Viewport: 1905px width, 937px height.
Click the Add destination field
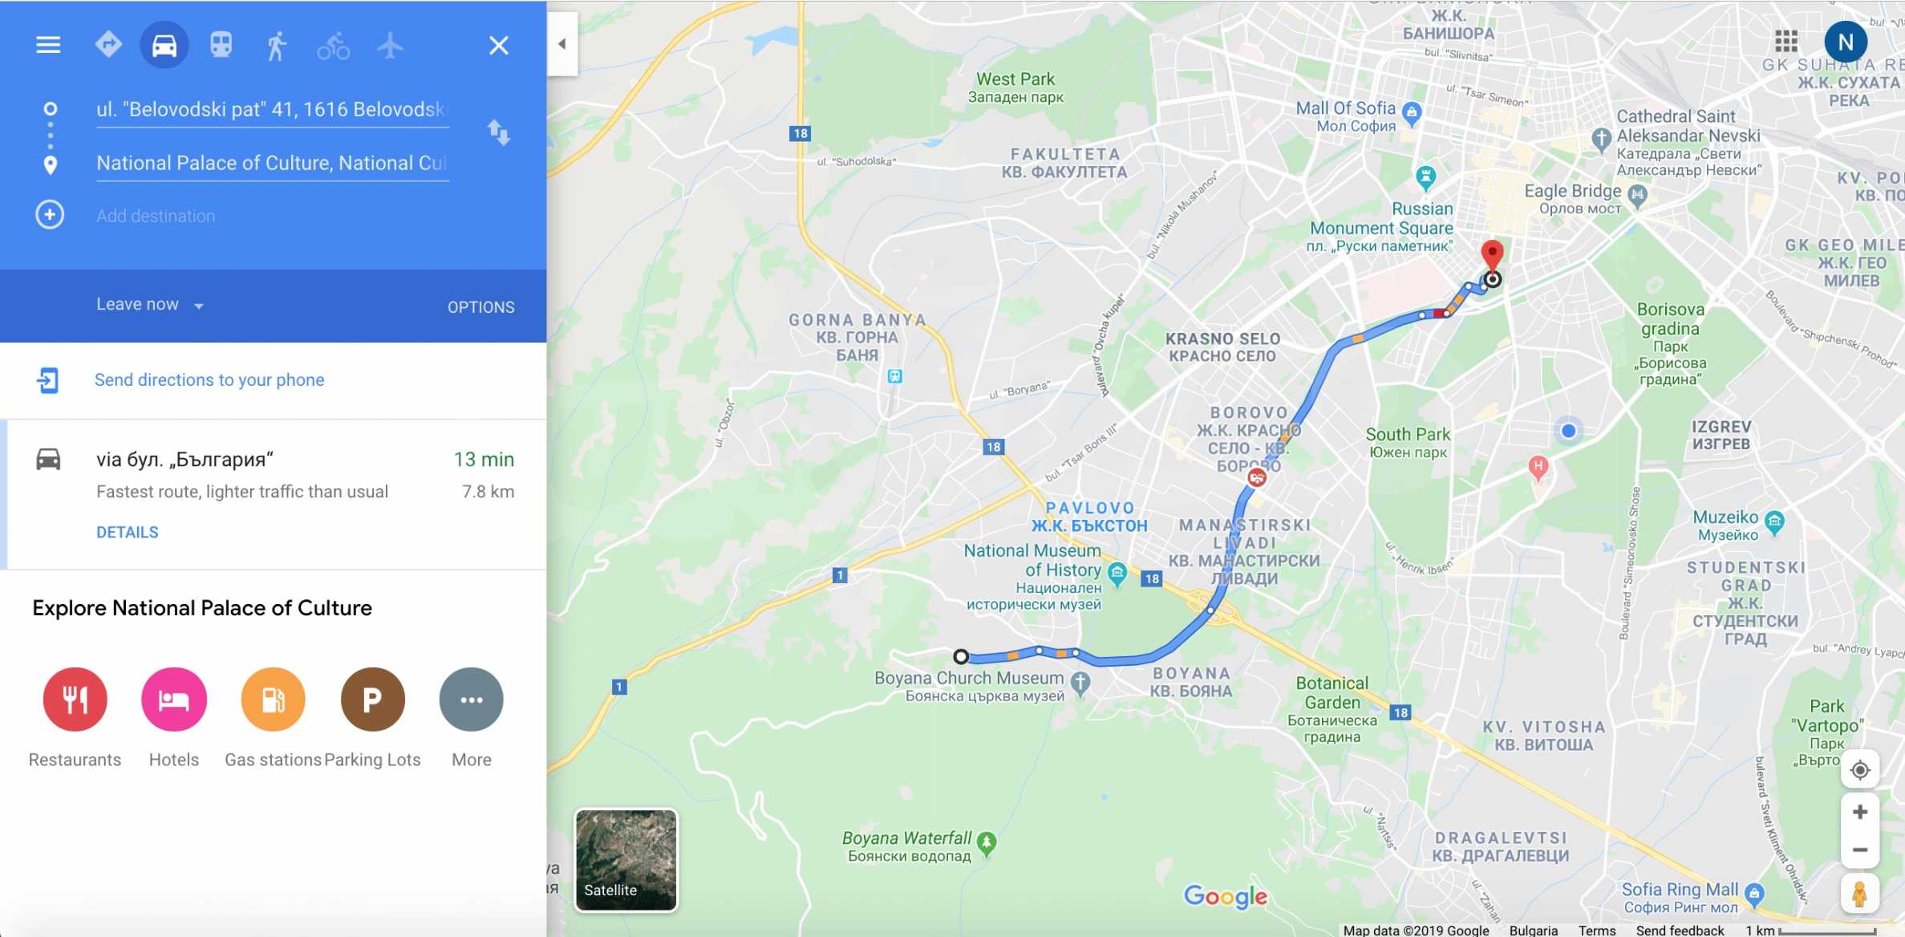(273, 216)
